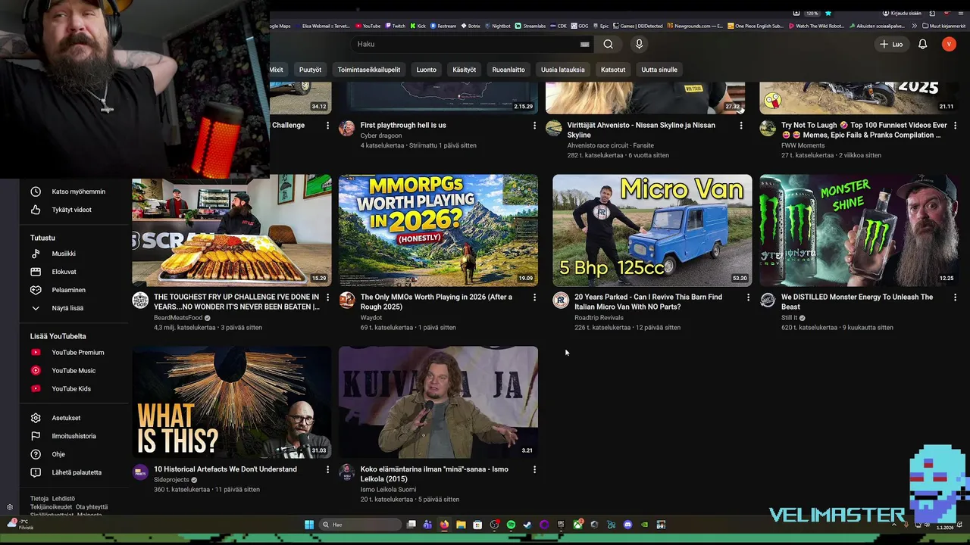This screenshot has width=970, height=545.
Task: Click the search magnifier button
Action: click(608, 44)
